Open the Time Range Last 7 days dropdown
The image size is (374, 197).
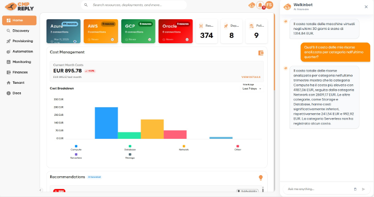(252, 89)
